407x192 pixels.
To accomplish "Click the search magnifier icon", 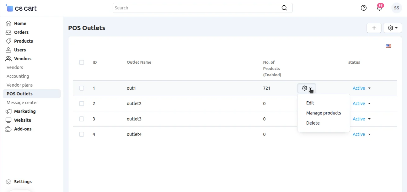I will [284, 8].
